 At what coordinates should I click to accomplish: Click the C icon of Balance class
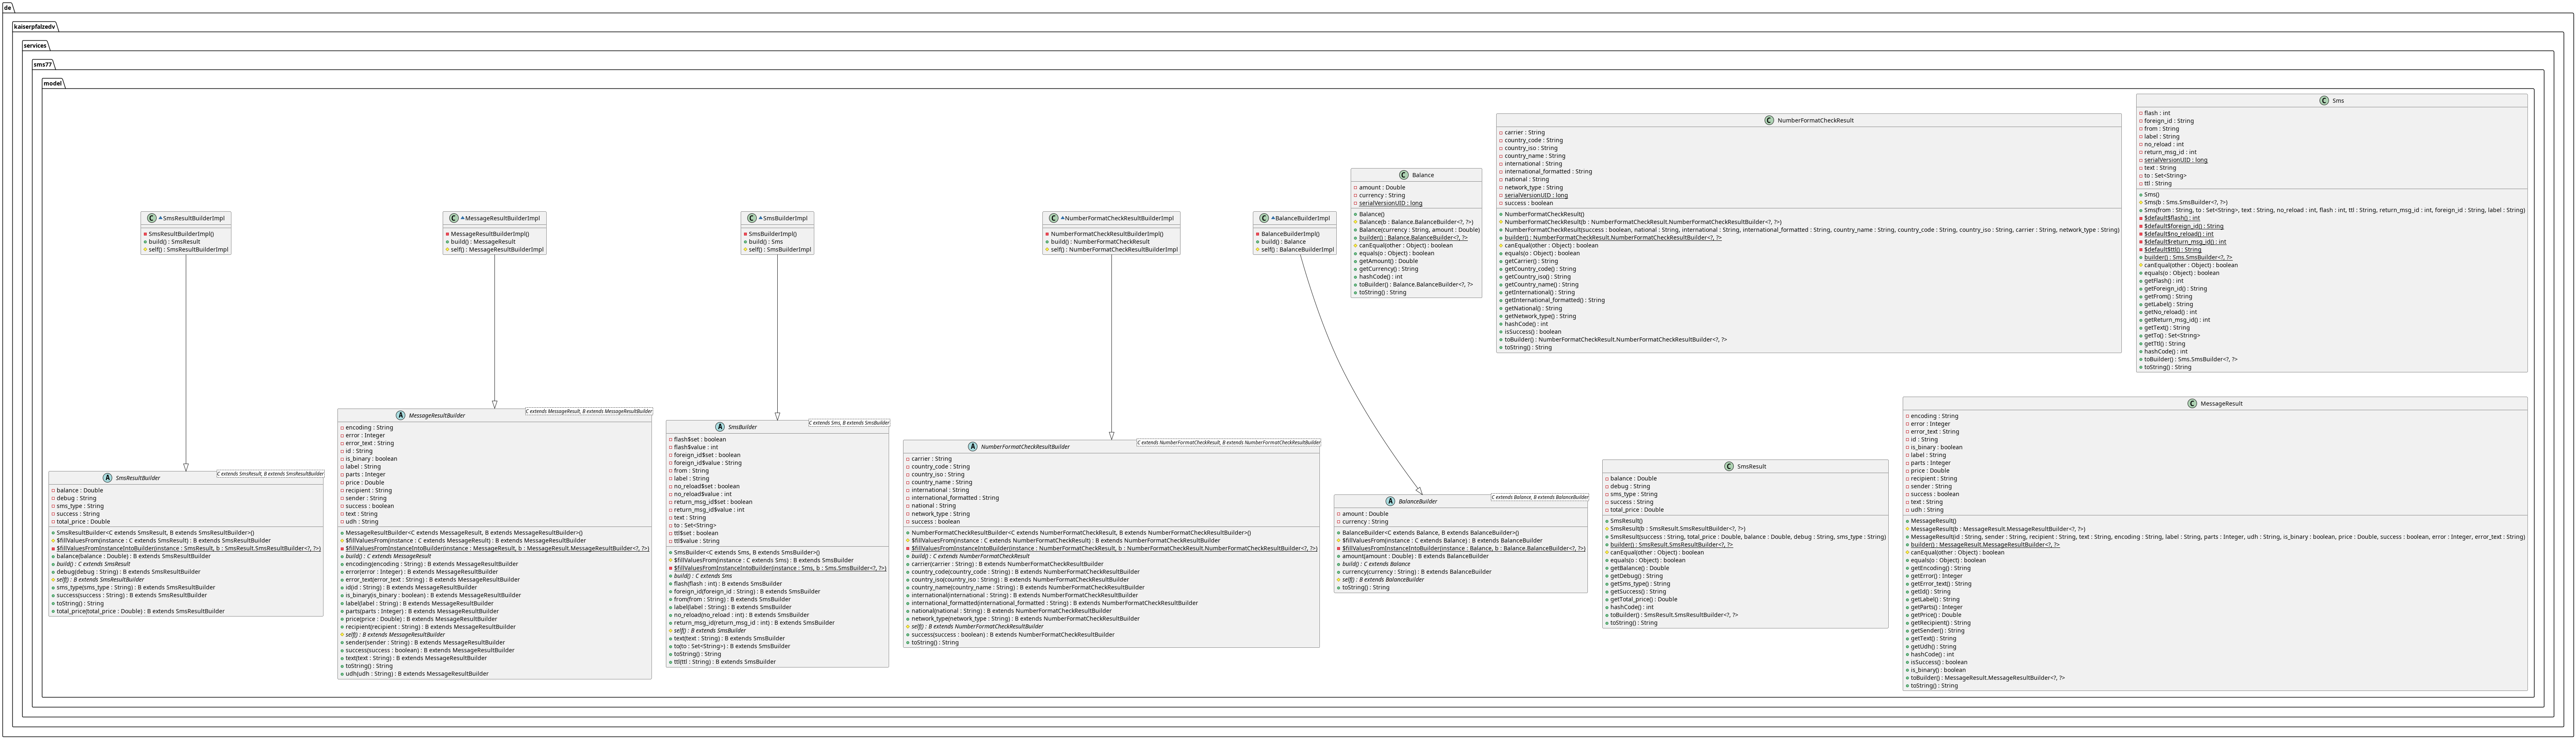pos(1404,175)
